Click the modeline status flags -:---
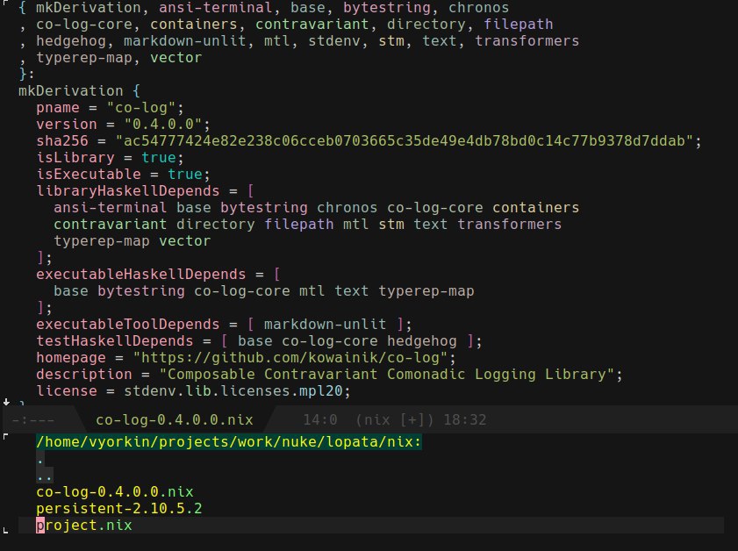Viewport: 738px width, 551px height. click(x=33, y=419)
